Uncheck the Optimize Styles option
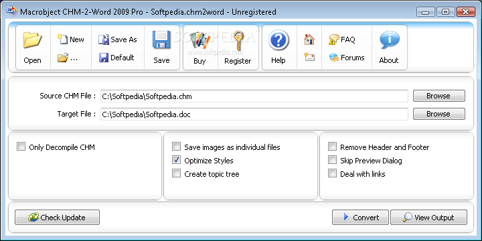Viewport: 482px width, 241px height. (x=177, y=160)
